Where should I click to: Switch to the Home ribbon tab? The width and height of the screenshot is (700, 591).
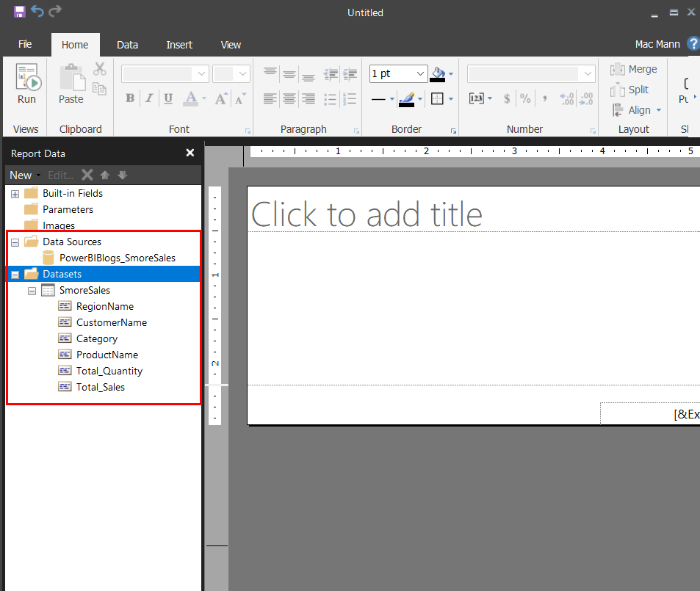pos(75,45)
